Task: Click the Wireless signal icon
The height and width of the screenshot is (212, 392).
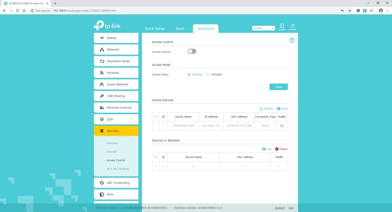Action: click(102, 73)
